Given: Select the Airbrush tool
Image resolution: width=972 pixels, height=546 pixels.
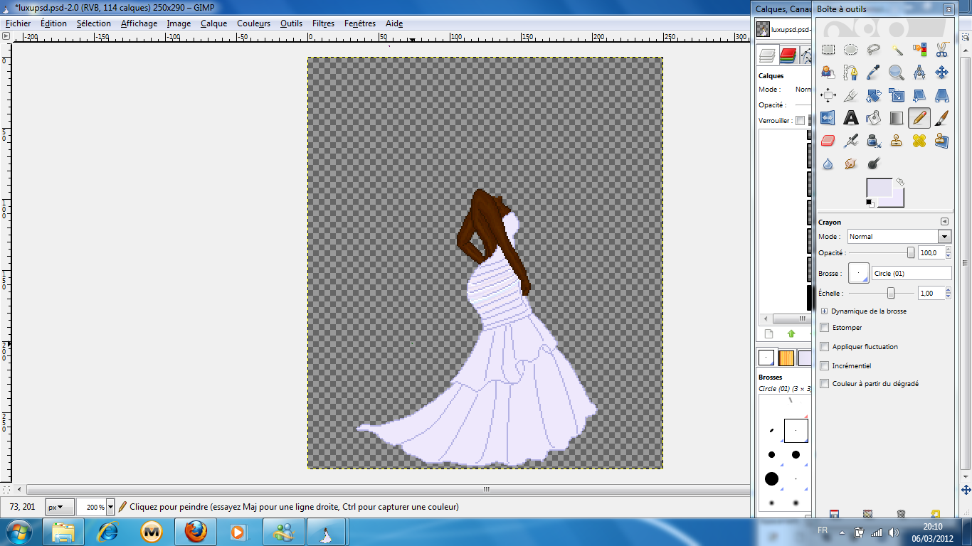Looking at the screenshot, I should pyautogui.click(x=851, y=141).
